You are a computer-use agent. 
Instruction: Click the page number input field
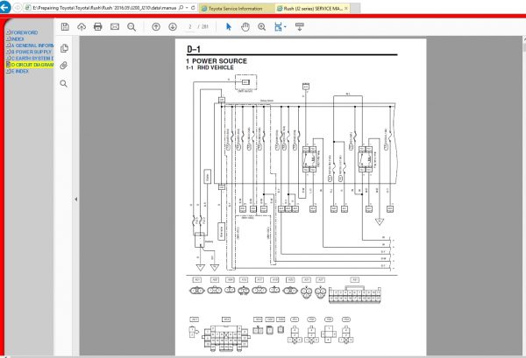[190, 27]
